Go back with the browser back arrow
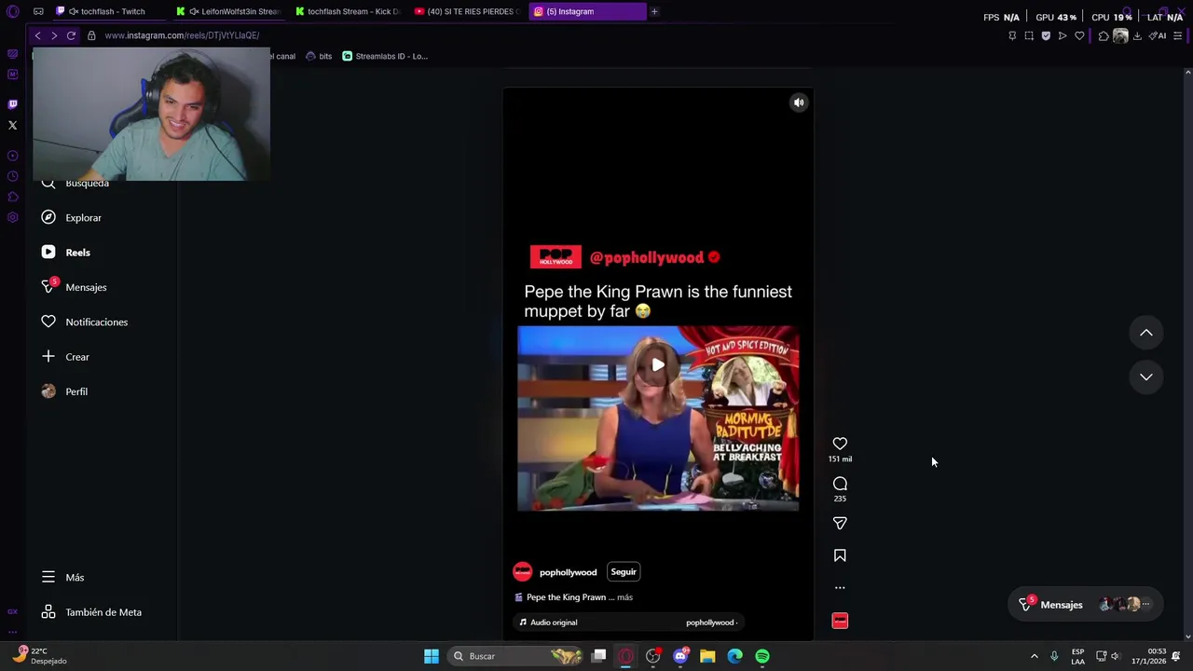This screenshot has width=1193, height=671. click(37, 35)
